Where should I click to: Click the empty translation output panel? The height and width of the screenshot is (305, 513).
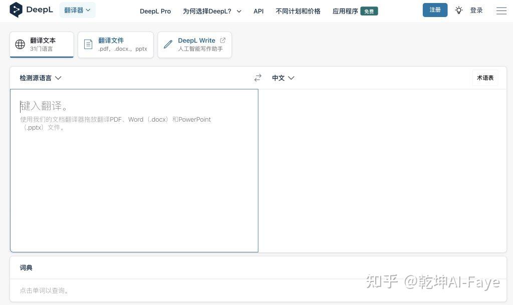point(382,170)
